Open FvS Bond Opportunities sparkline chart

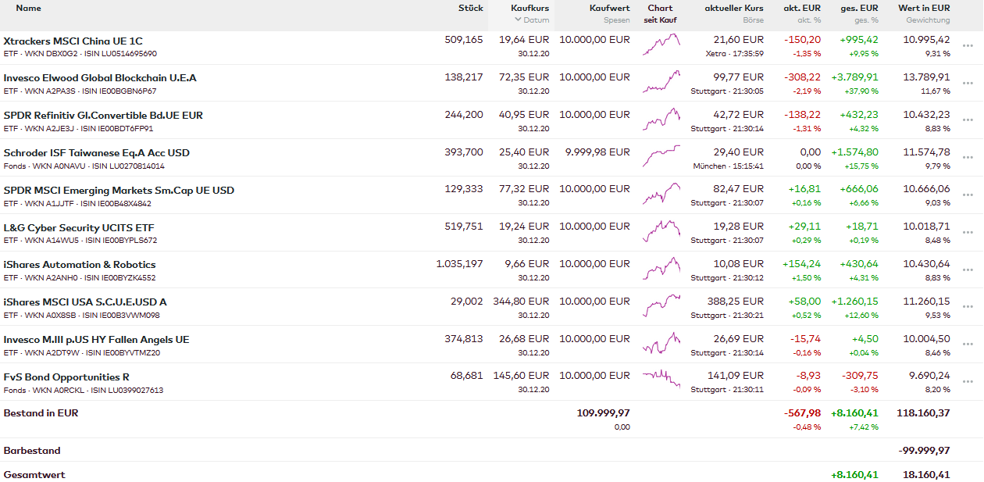[x=661, y=380]
